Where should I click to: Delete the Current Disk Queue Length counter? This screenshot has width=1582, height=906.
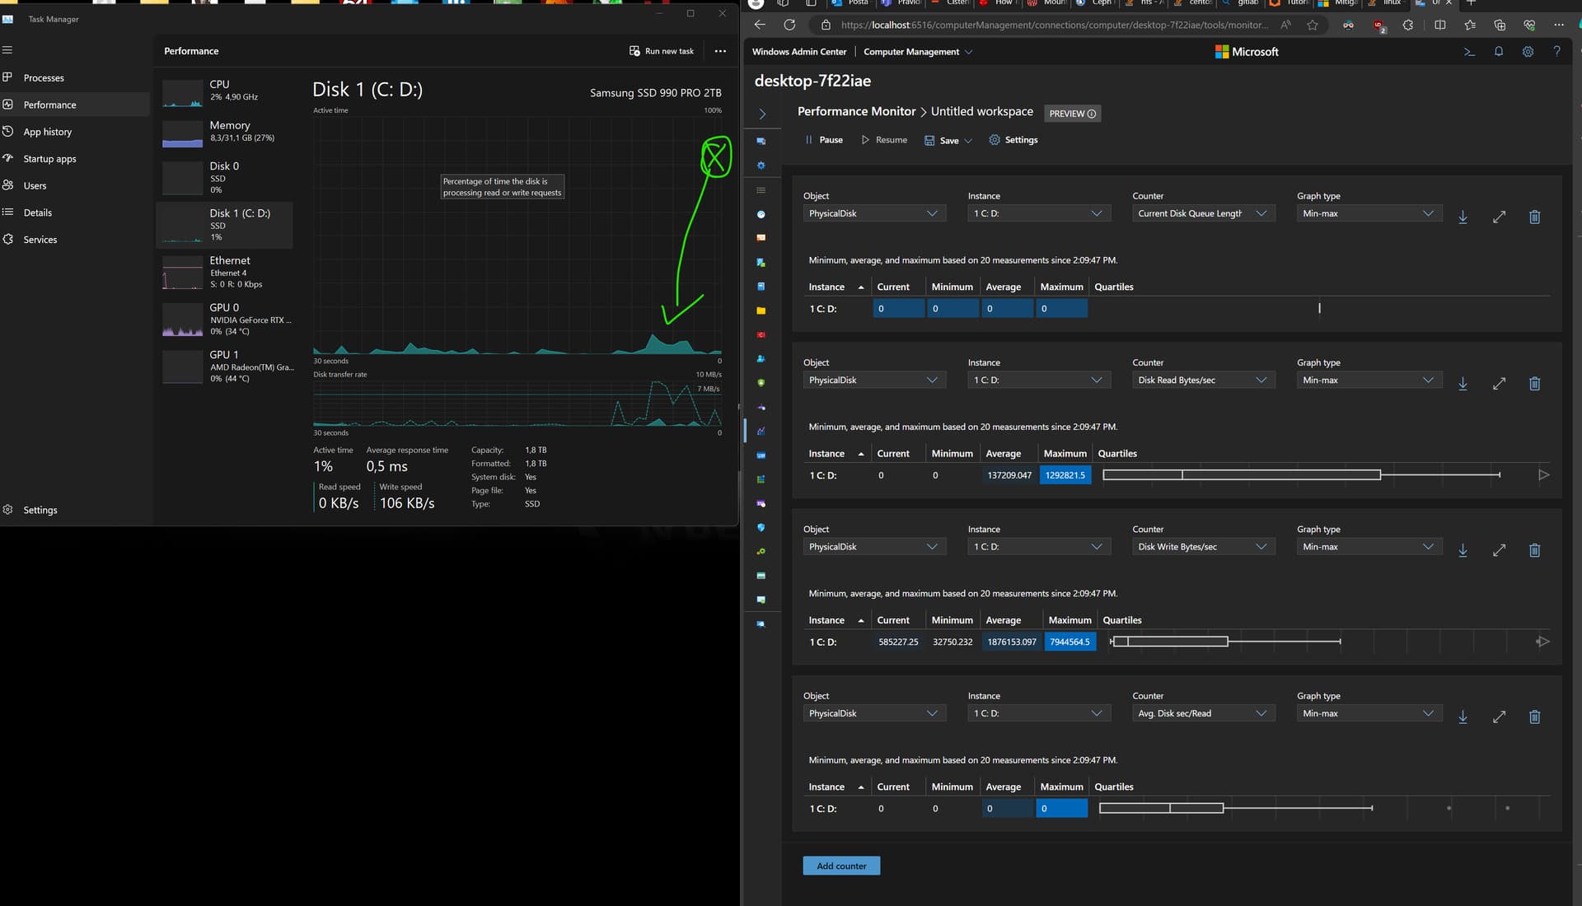click(x=1534, y=217)
